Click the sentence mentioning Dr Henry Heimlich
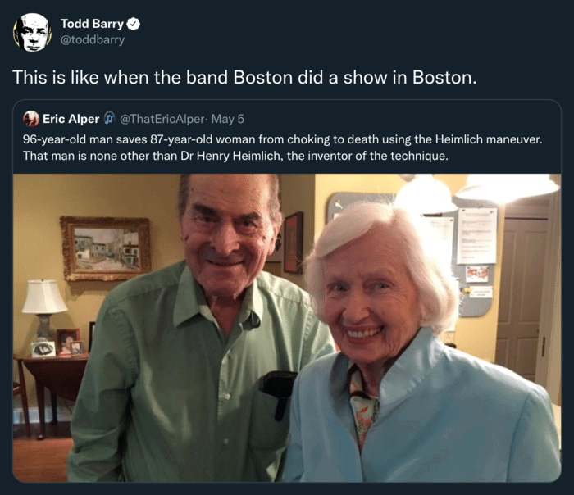The height and width of the screenshot is (495, 574). point(235,157)
